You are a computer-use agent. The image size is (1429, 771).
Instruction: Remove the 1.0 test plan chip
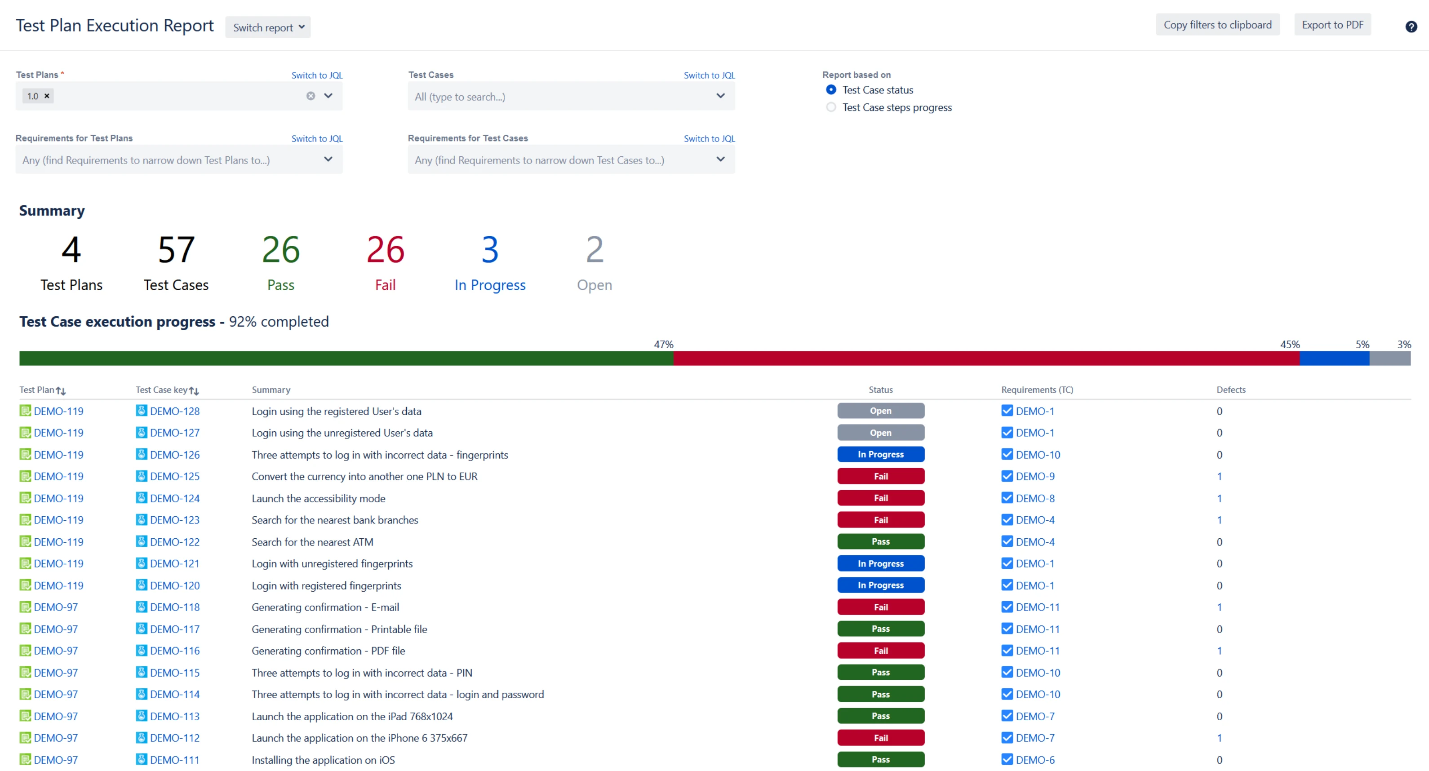(x=47, y=96)
